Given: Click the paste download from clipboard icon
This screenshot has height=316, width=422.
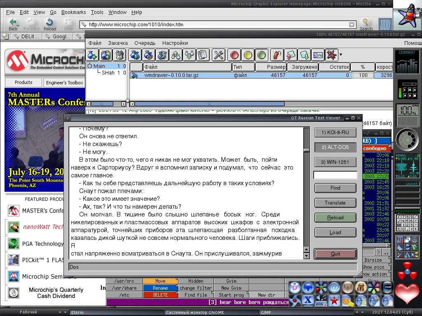Looking at the screenshot, I should [x=106, y=56].
